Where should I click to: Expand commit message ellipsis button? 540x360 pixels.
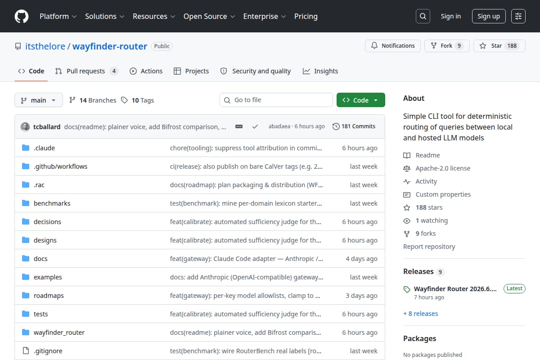pyautogui.click(x=239, y=127)
